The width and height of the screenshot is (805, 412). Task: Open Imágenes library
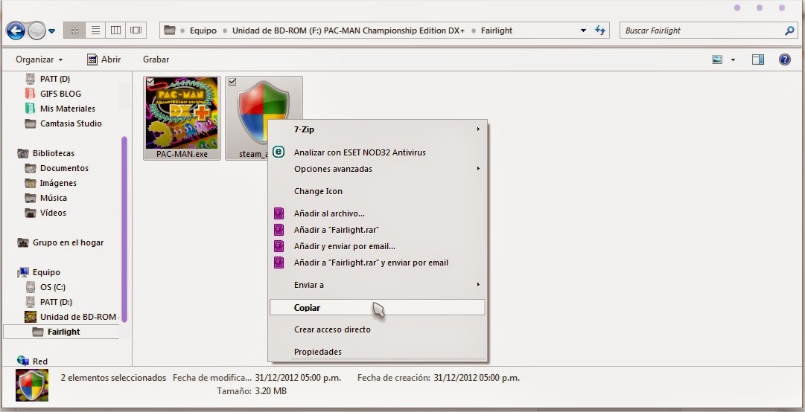[58, 183]
